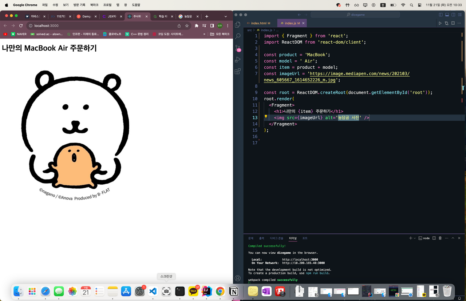Open Source Control view with badge
Viewport: 466px width, 301px height.
click(238, 48)
